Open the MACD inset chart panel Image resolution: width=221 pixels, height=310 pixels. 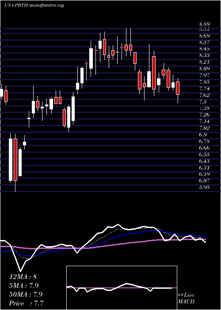click(122, 288)
